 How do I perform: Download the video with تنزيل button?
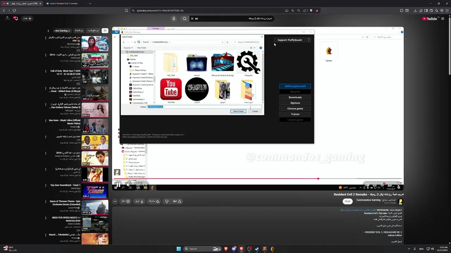[x=140, y=201]
